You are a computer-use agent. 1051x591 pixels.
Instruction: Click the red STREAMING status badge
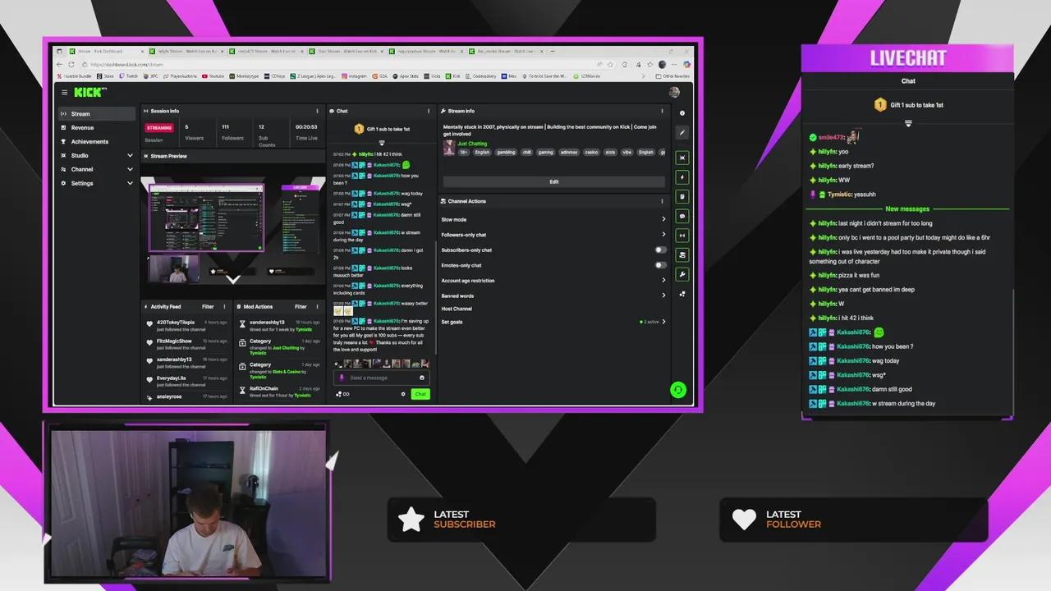pyautogui.click(x=159, y=127)
